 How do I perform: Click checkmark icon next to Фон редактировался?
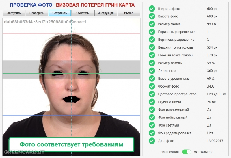point(152,133)
